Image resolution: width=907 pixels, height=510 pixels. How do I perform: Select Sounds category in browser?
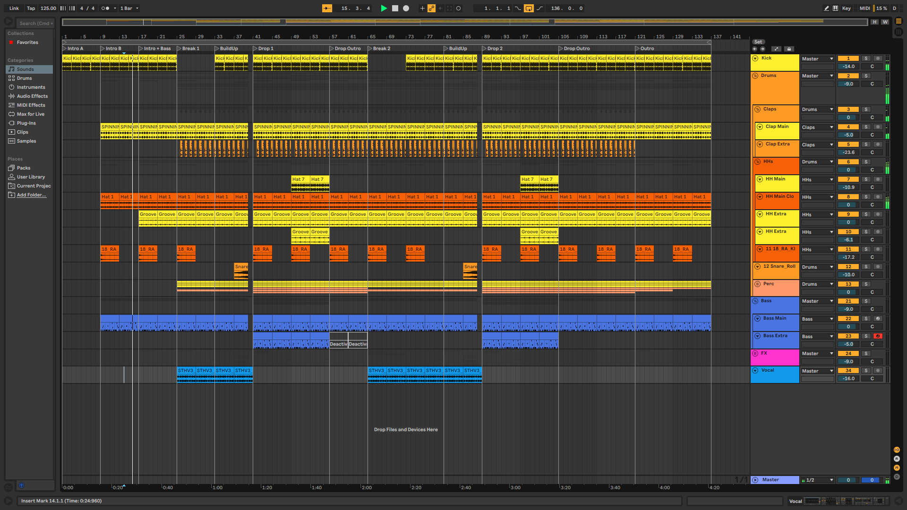[29, 69]
